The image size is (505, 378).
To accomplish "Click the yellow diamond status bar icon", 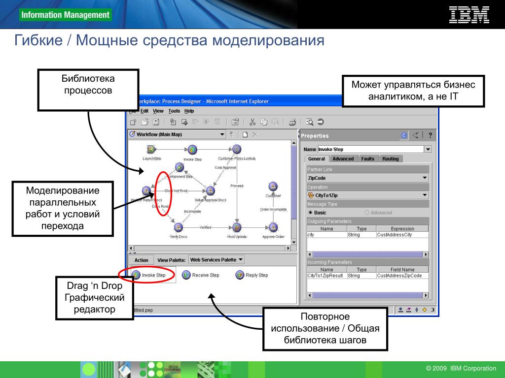I will (425, 310).
